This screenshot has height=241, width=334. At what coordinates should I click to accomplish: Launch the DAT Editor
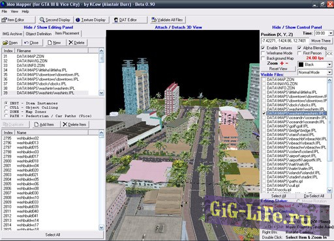point(129,20)
